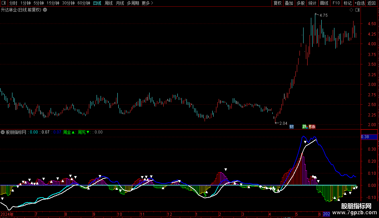Open the 统计 statistics tool
The width and height of the screenshot is (379, 218).
(x=312, y=3)
